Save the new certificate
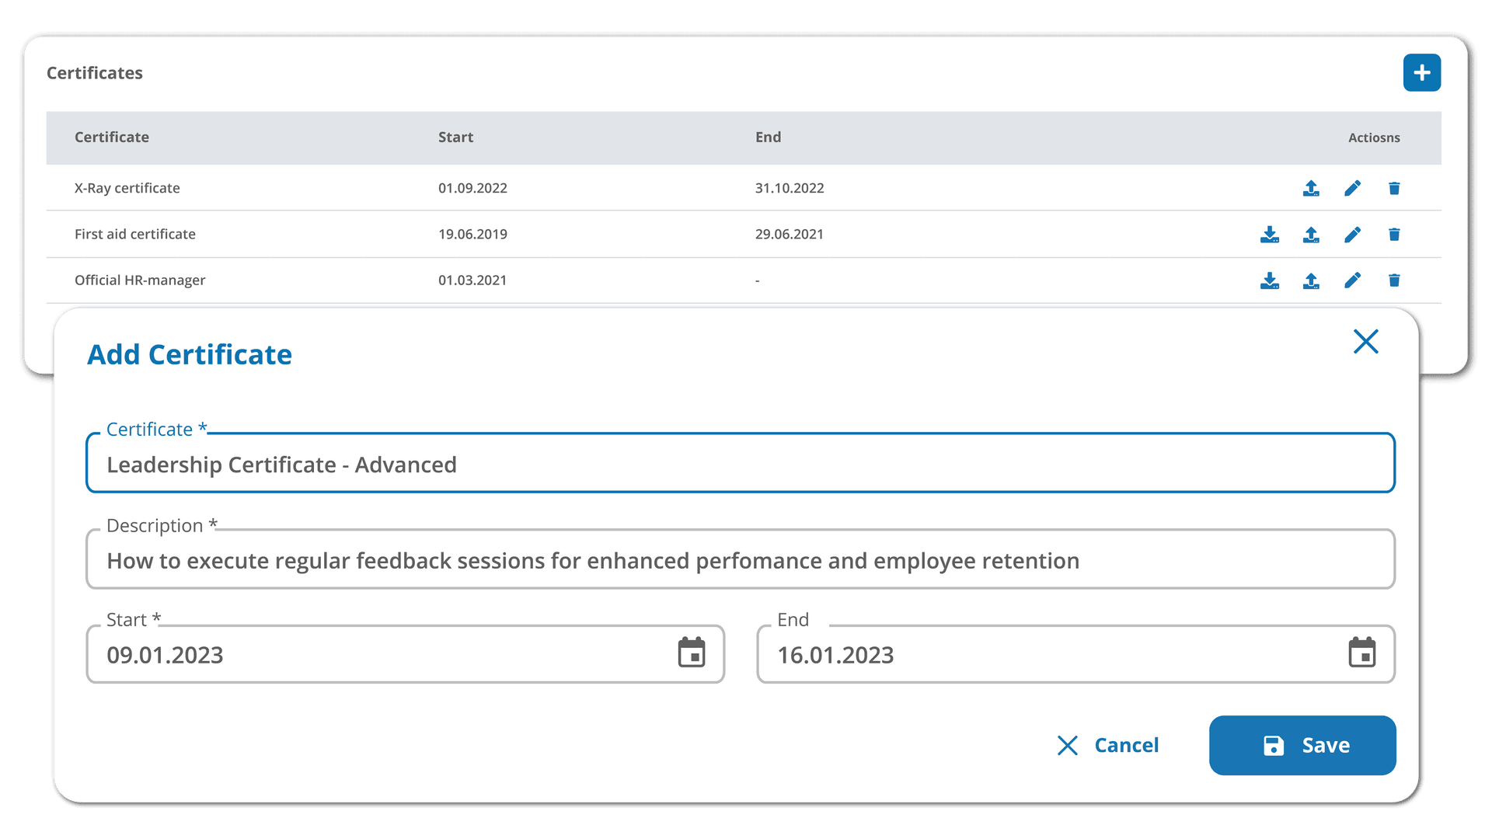 1302,745
